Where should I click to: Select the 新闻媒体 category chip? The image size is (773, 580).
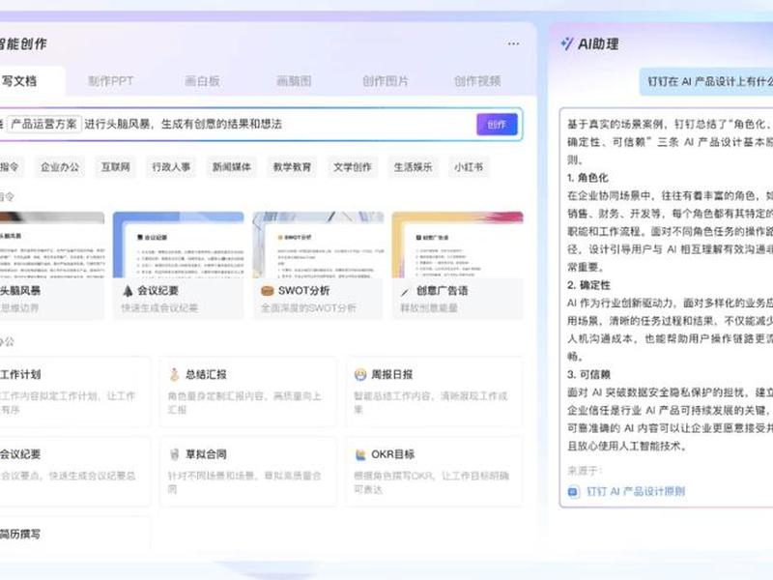pos(231,167)
